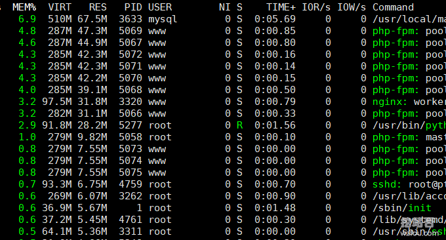Click the Command column header
Image resolution: width=446 pixels, height=240 pixels.
tap(393, 7)
